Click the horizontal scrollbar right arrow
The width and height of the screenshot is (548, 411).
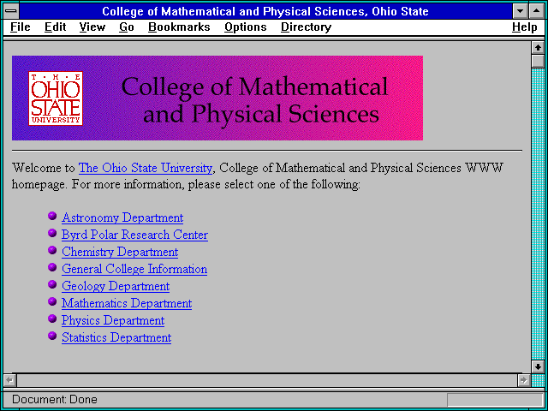pos(524,380)
